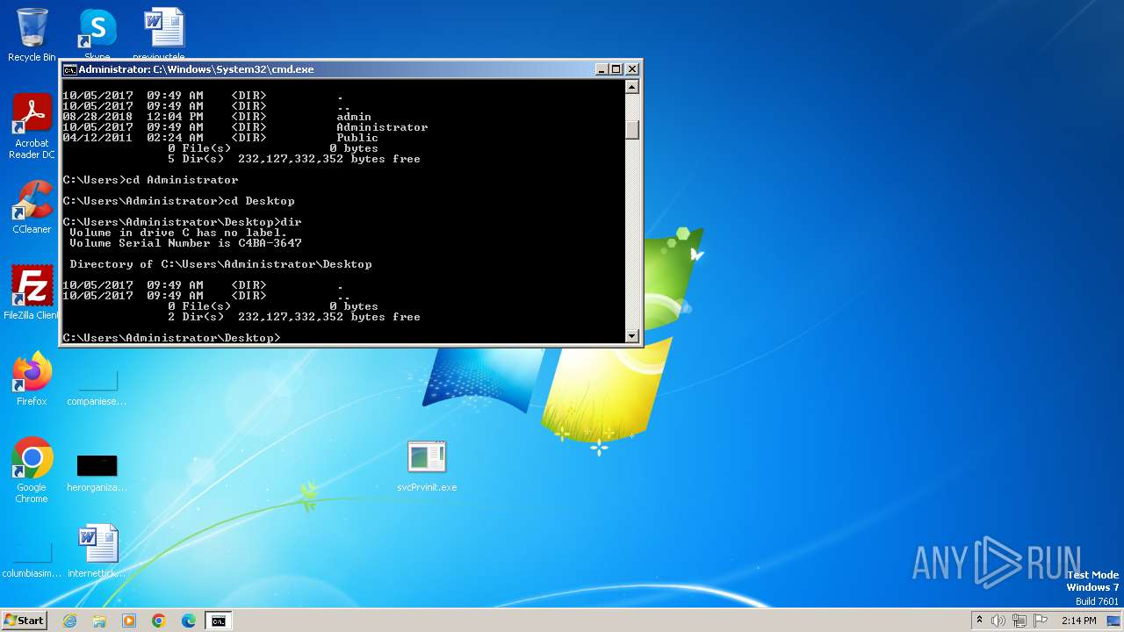Click the final C:\Users\Administrator\Desktop> prompt

tap(171, 338)
